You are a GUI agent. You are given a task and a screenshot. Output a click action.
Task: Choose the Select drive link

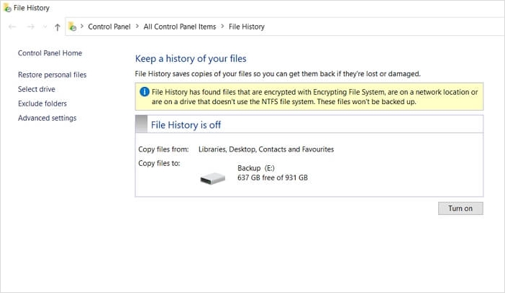[37, 89]
